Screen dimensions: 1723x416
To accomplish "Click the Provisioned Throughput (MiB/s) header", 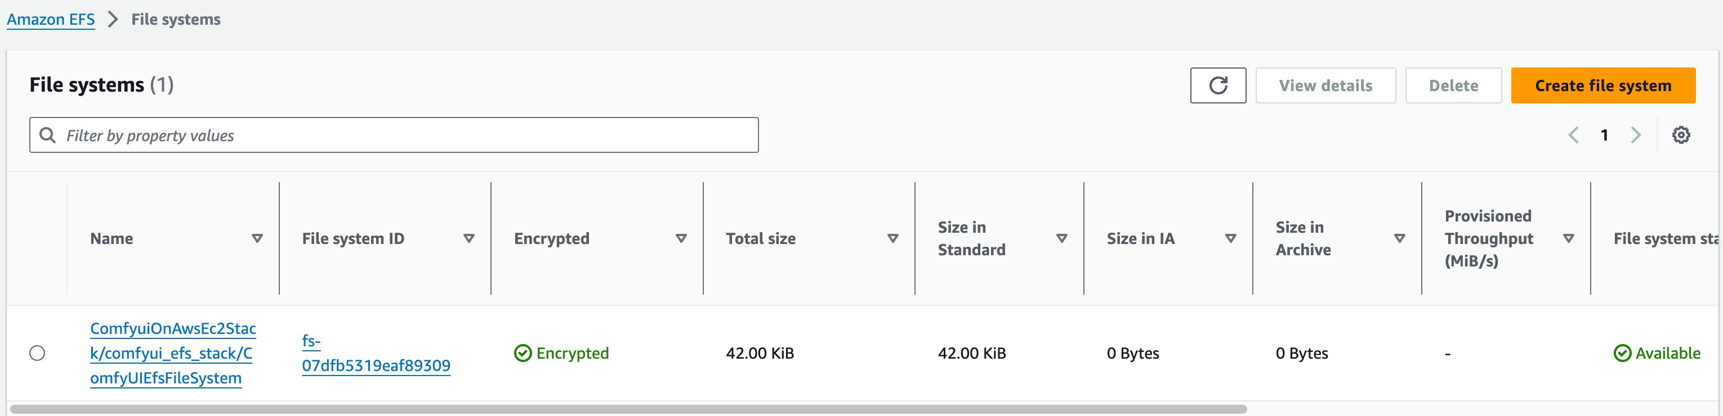I will coord(1488,238).
